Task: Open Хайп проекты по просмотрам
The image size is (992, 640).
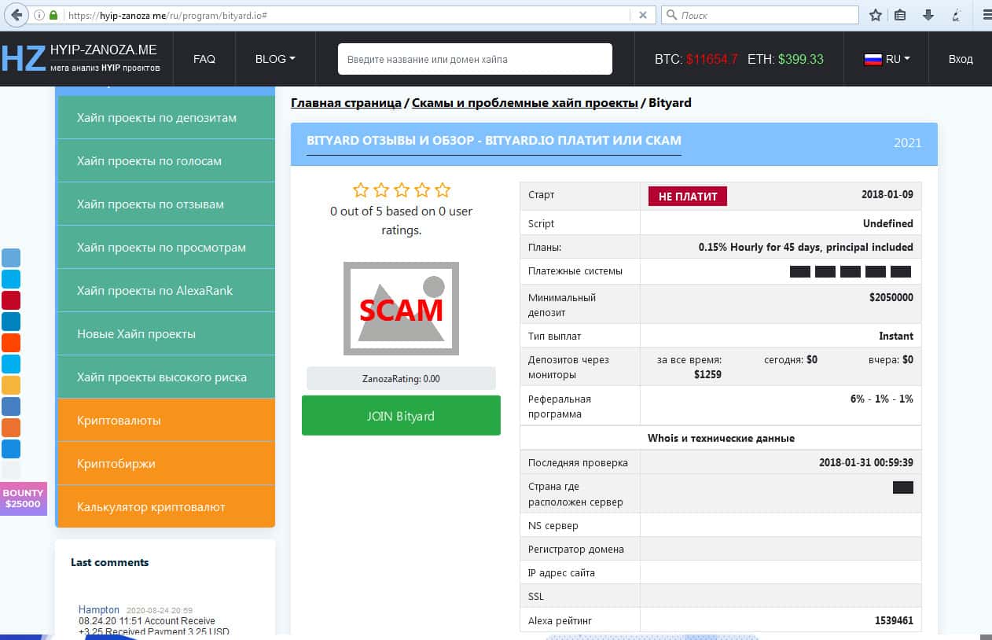Action: [166, 248]
